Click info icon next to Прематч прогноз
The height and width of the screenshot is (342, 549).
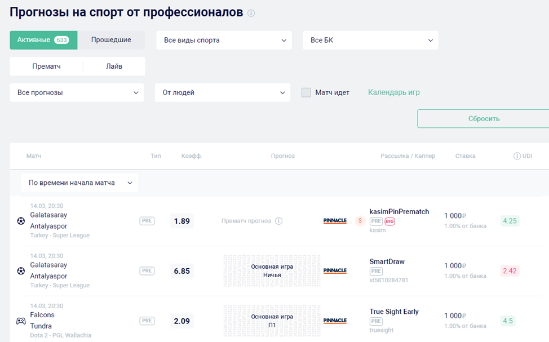(x=278, y=221)
